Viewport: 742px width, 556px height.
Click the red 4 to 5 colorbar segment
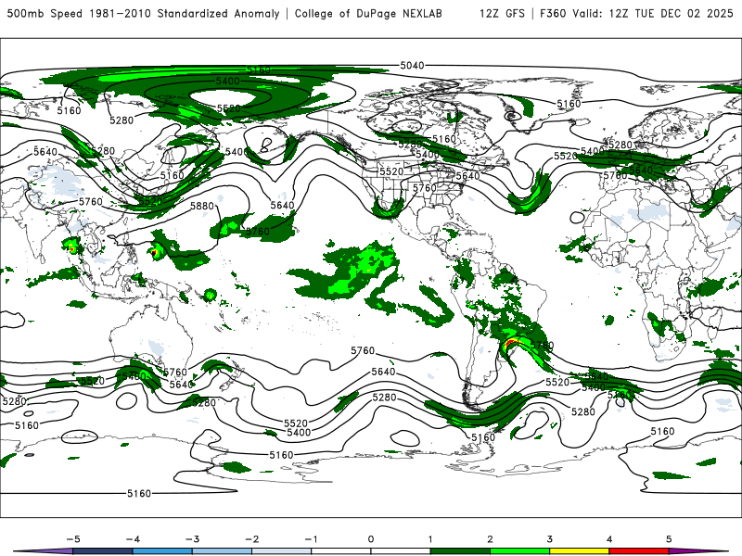[x=639, y=551]
